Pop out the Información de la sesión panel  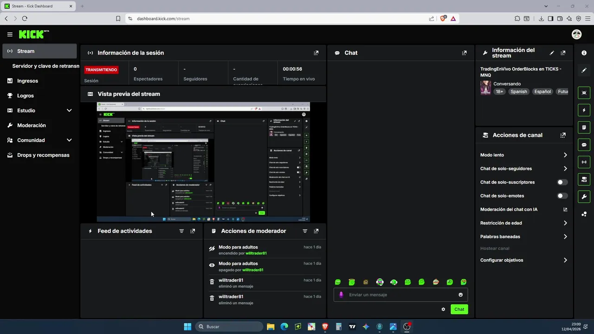pos(316,53)
